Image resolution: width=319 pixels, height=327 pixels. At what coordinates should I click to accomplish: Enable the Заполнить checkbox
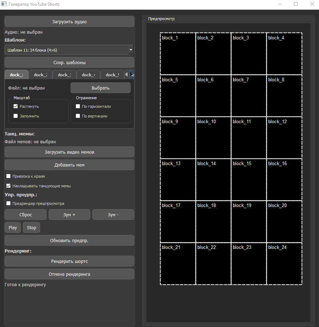(16, 116)
